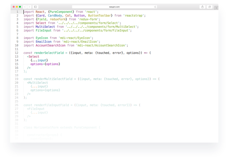Enter full screen with green button

(20, 7)
